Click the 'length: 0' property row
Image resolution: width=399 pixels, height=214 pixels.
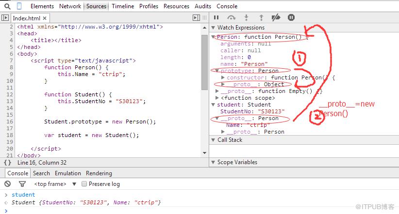point(235,57)
